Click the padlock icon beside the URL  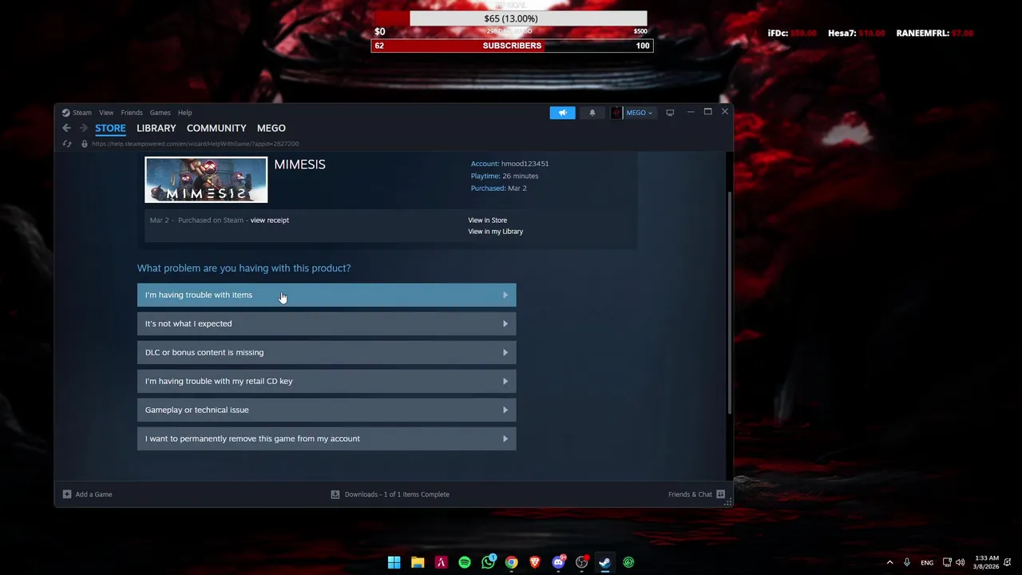pyautogui.click(x=85, y=144)
